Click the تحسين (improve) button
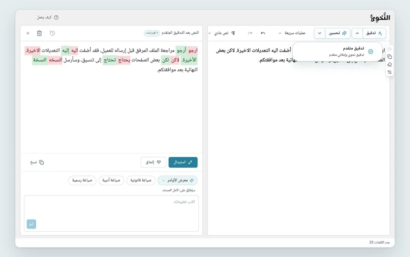Viewport: 410px width, 257px height. tap(338, 33)
